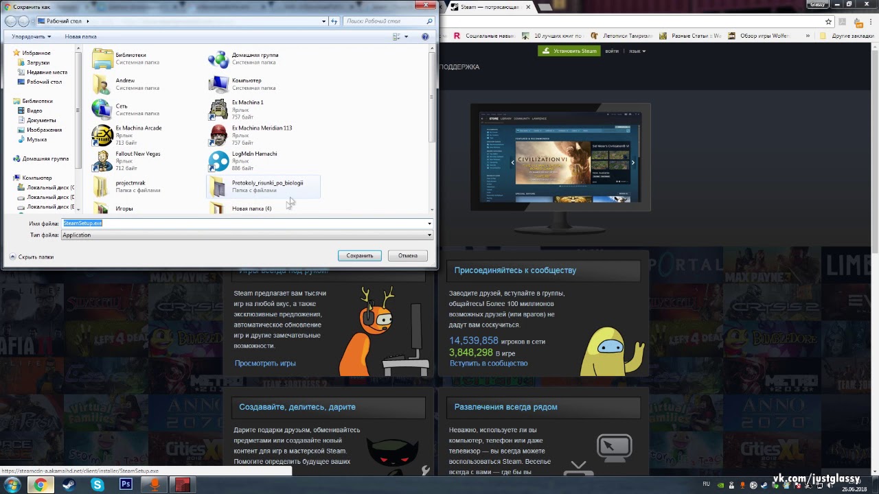Open the Разные Статьи bookmark
The image size is (879, 494).
(690, 36)
